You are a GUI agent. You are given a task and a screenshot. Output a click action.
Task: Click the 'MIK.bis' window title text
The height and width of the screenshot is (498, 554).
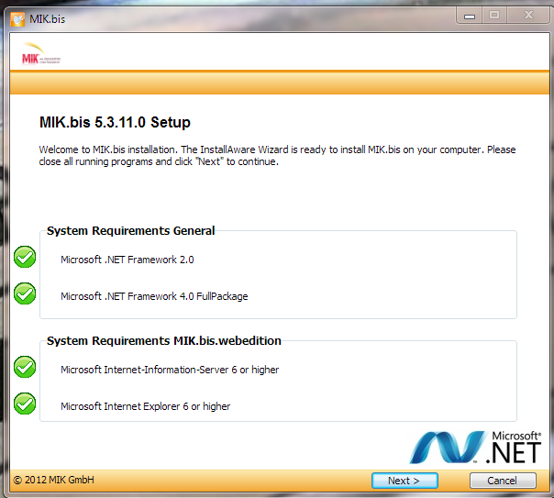pyautogui.click(x=48, y=19)
